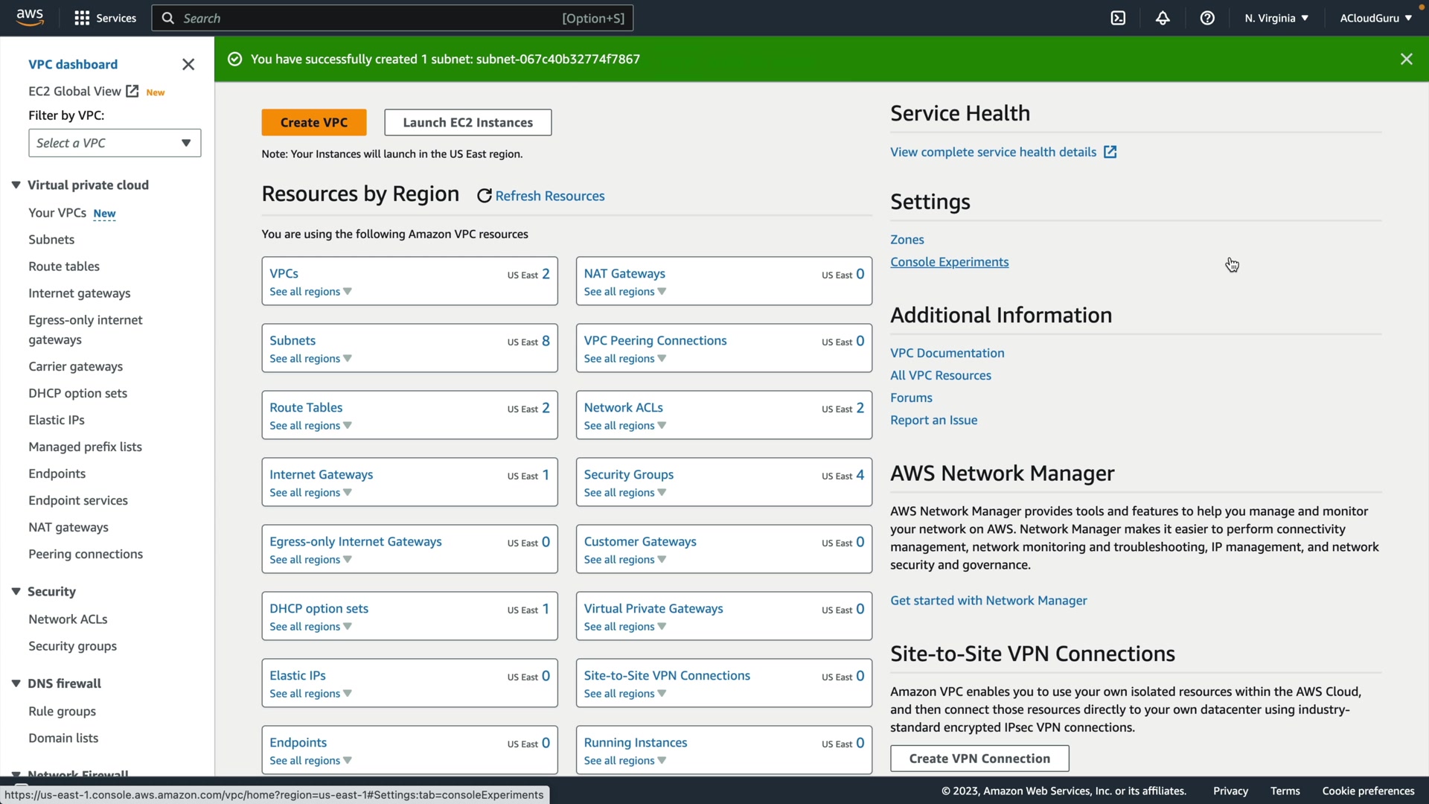Open external service health details icon
1429x804 pixels.
(x=1110, y=152)
